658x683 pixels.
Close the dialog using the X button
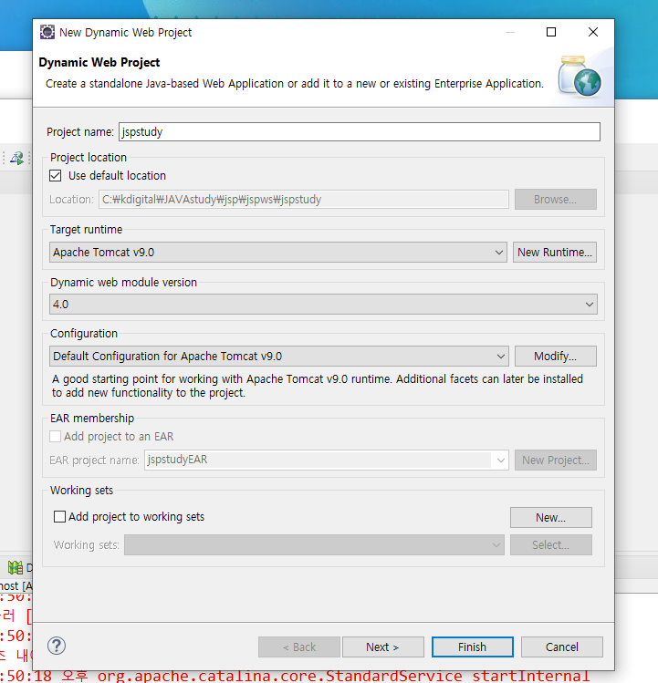(593, 32)
